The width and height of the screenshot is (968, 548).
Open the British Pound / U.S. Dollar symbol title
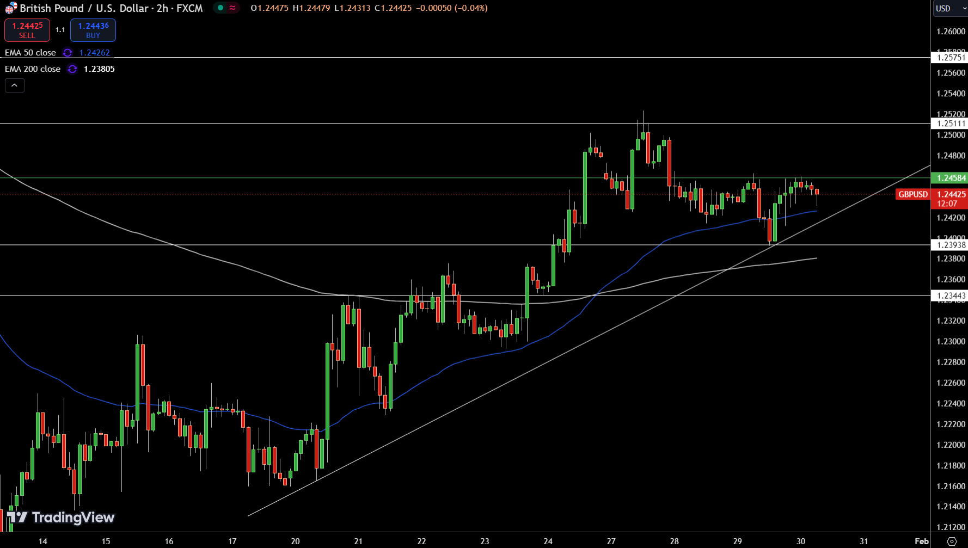point(111,8)
